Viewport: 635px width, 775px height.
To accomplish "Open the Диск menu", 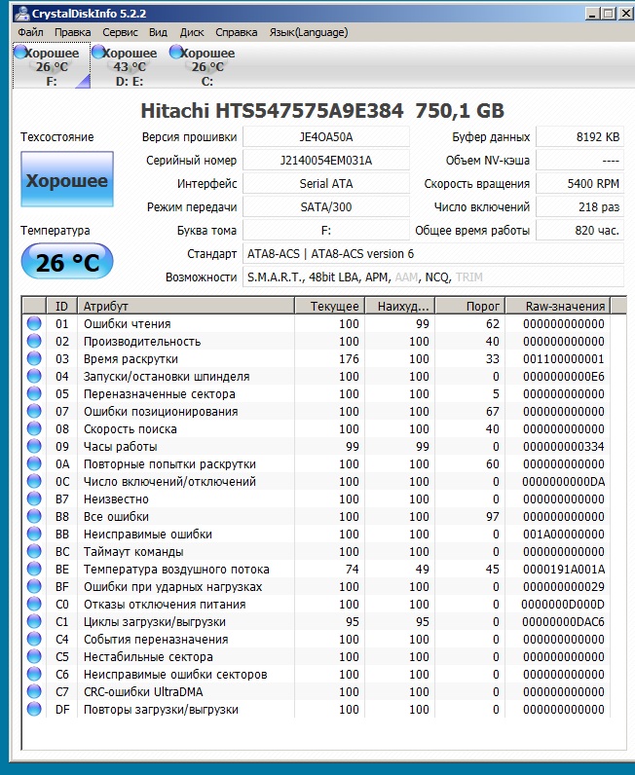I will tap(192, 32).
